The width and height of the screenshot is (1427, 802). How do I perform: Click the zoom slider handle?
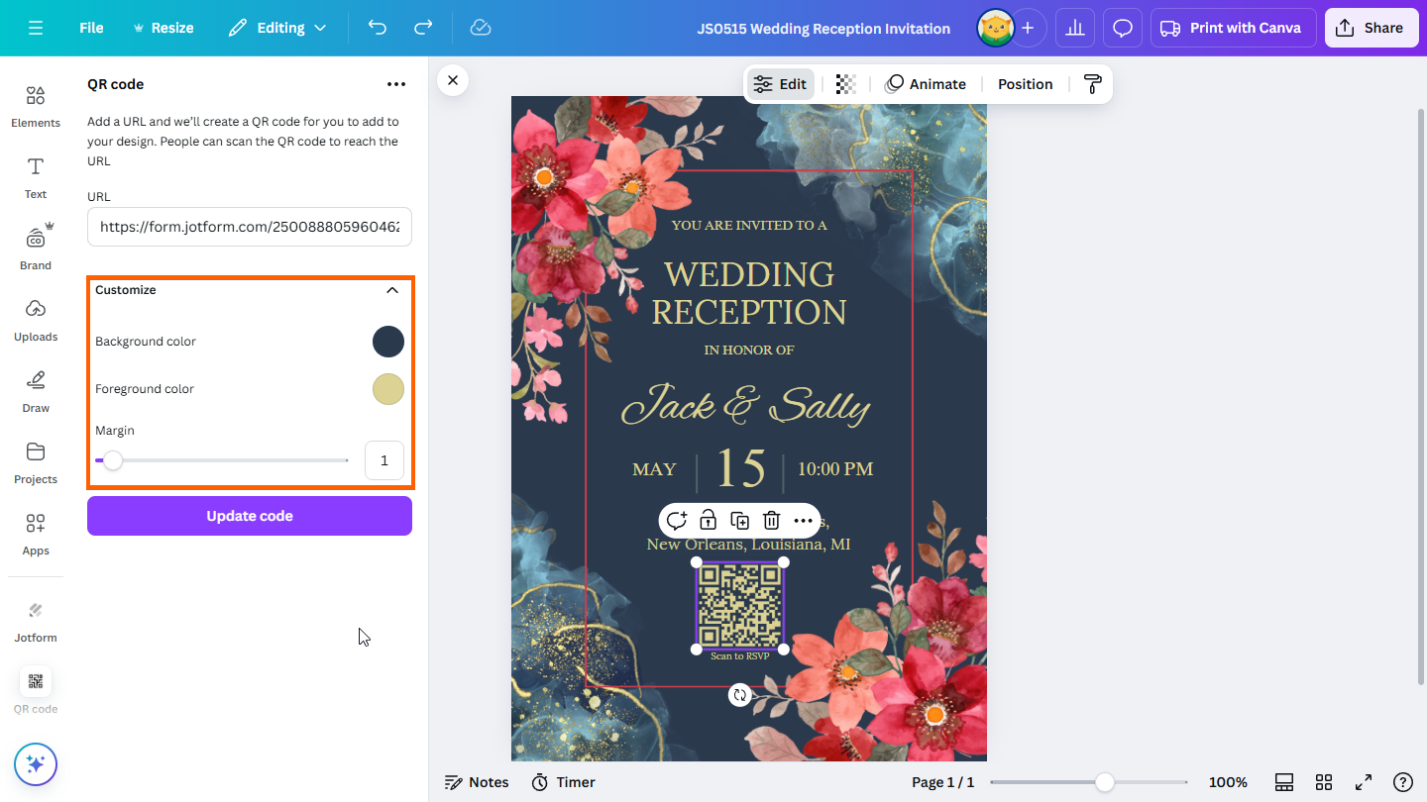[1104, 782]
